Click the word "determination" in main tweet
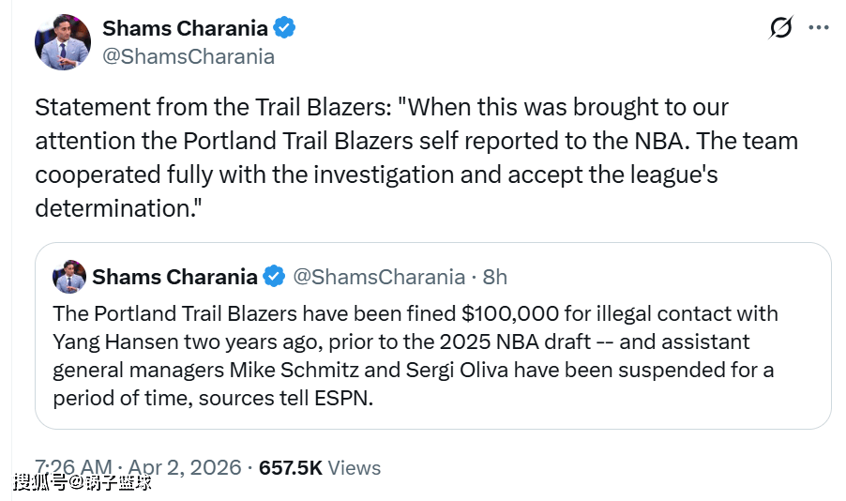This screenshot has height=501, width=846. tap(110, 207)
